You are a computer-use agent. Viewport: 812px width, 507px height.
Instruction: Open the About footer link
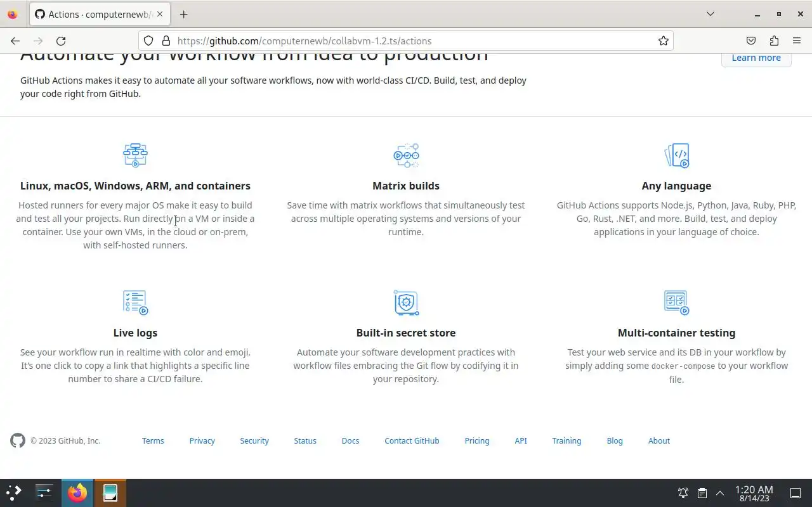(x=659, y=440)
